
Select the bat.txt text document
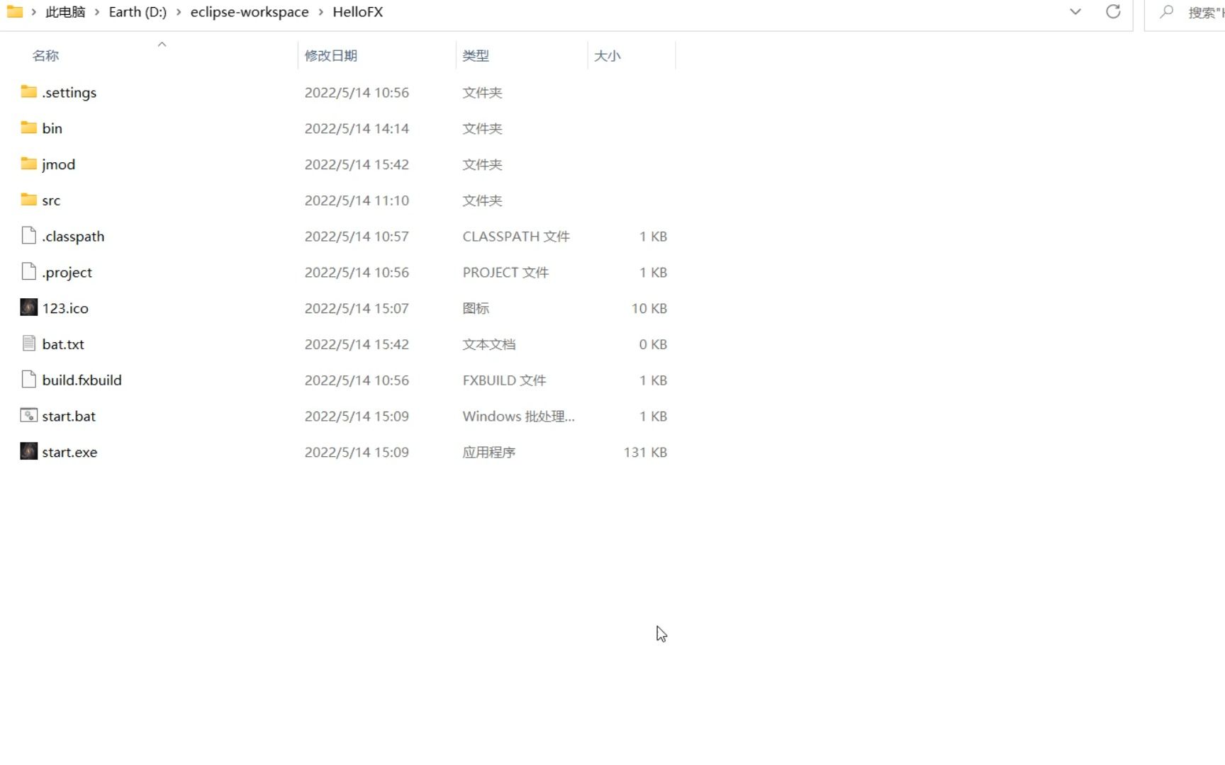pyautogui.click(x=63, y=344)
